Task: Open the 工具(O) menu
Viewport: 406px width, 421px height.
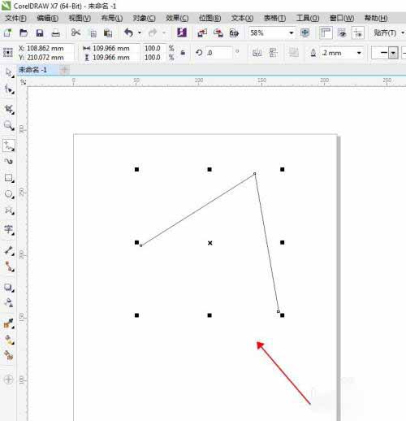Action: pos(308,18)
